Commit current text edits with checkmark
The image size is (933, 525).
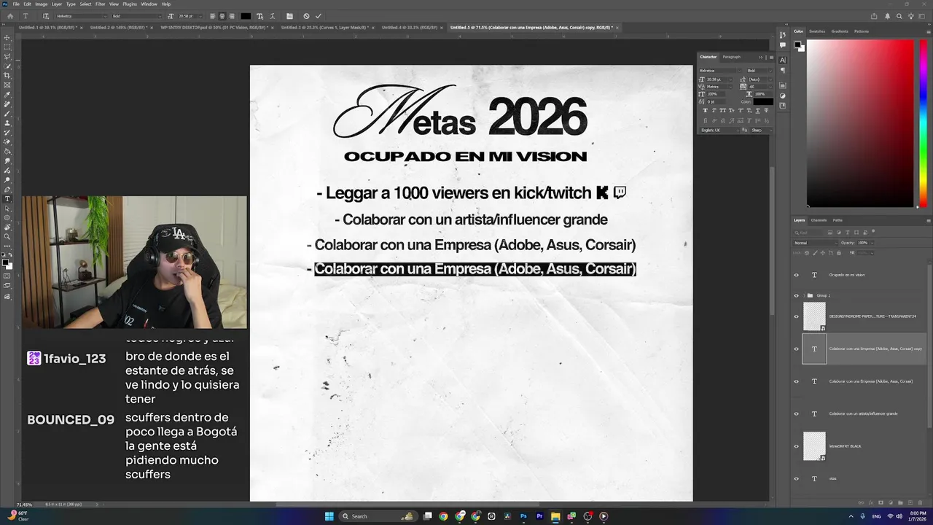pyautogui.click(x=319, y=16)
